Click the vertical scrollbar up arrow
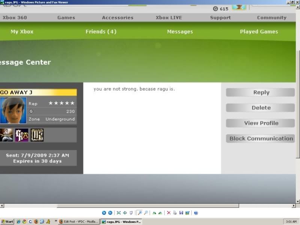 click(x=298, y=7)
